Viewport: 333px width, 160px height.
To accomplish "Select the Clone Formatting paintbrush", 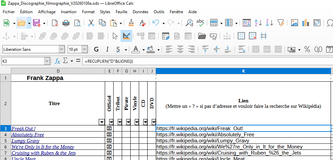I will (131, 23).
